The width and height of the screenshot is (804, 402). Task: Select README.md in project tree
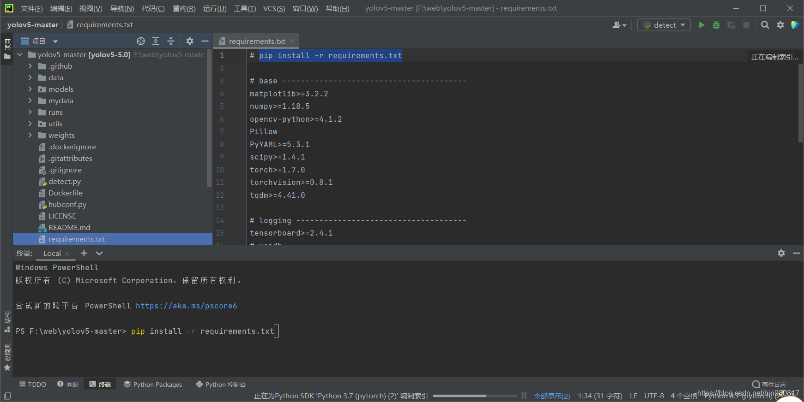click(x=69, y=227)
